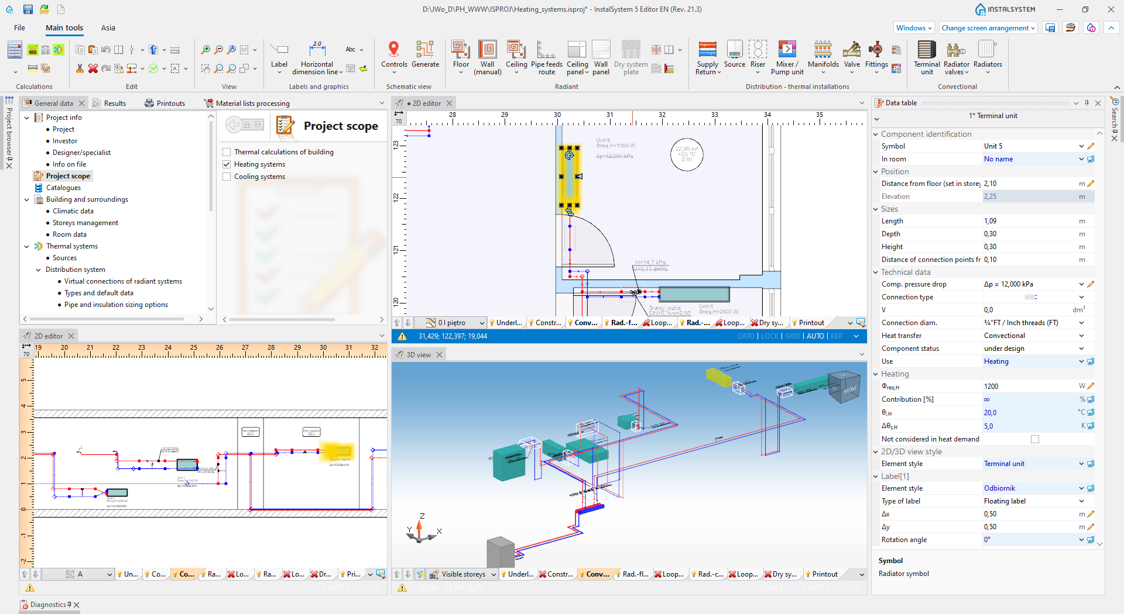Image resolution: width=1124 pixels, height=614 pixels.
Task: Click the red Delete icon in Edit group
Action: (x=92, y=68)
